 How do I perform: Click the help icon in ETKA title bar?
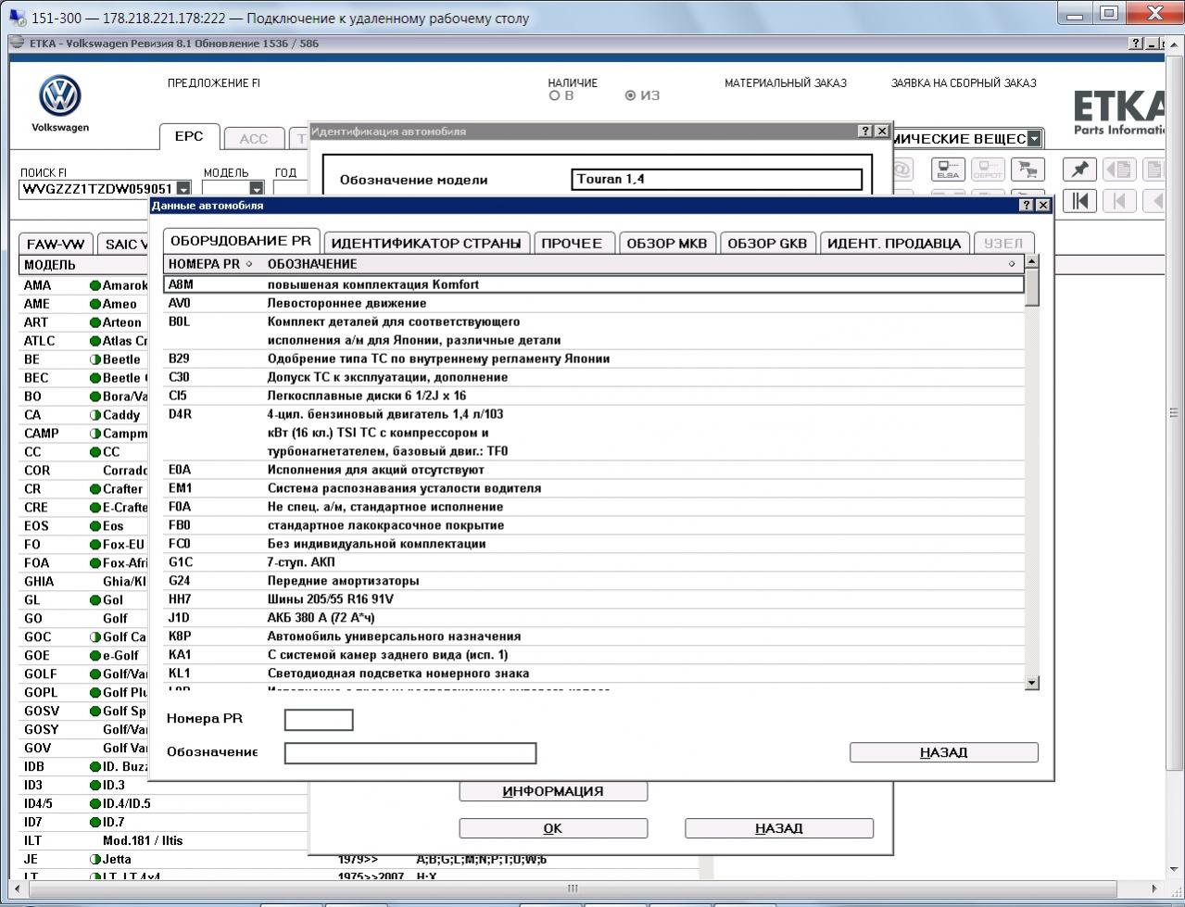tap(1137, 44)
